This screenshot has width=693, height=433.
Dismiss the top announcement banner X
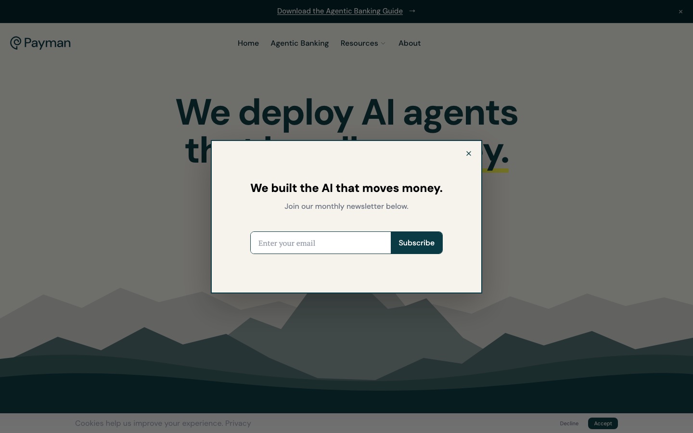pos(680,12)
